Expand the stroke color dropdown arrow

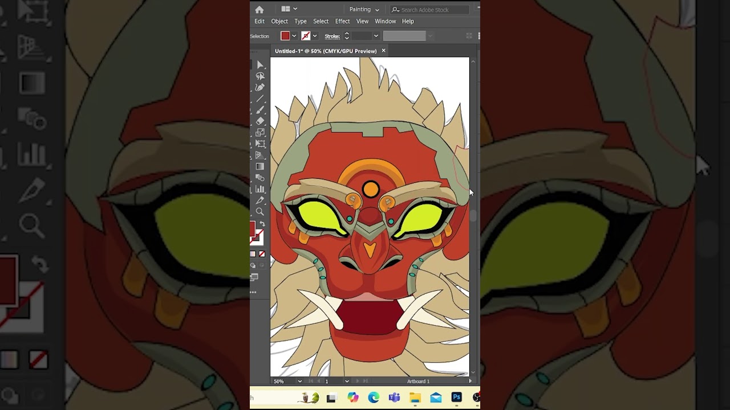[x=315, y=36]
